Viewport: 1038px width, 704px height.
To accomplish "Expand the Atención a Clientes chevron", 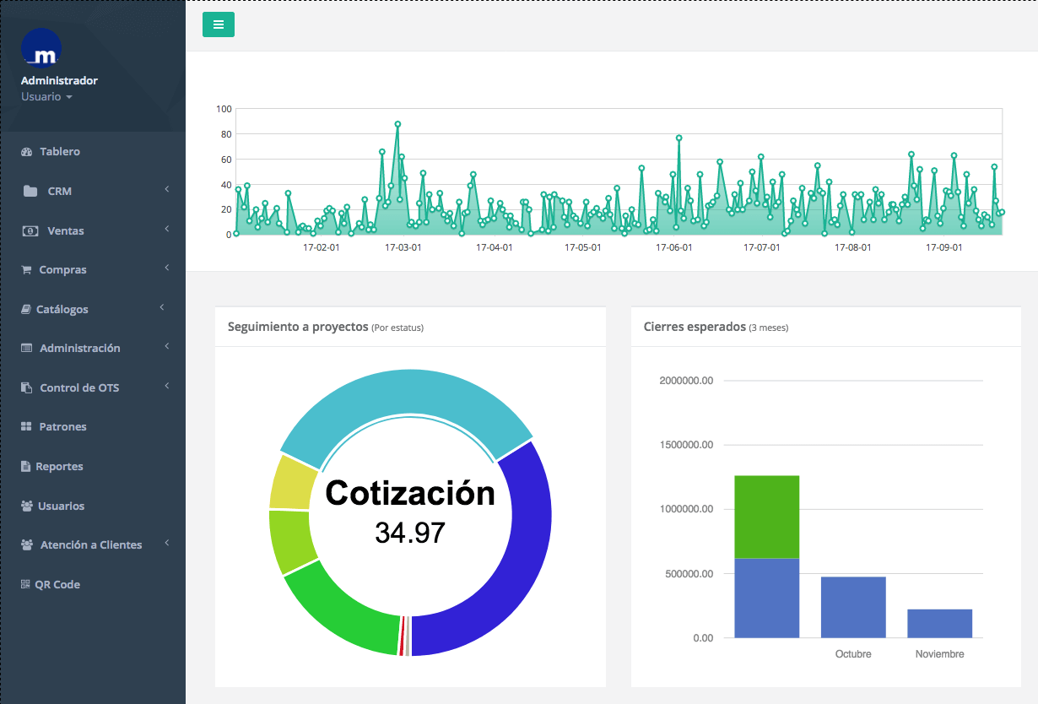I will pos(167,544).
